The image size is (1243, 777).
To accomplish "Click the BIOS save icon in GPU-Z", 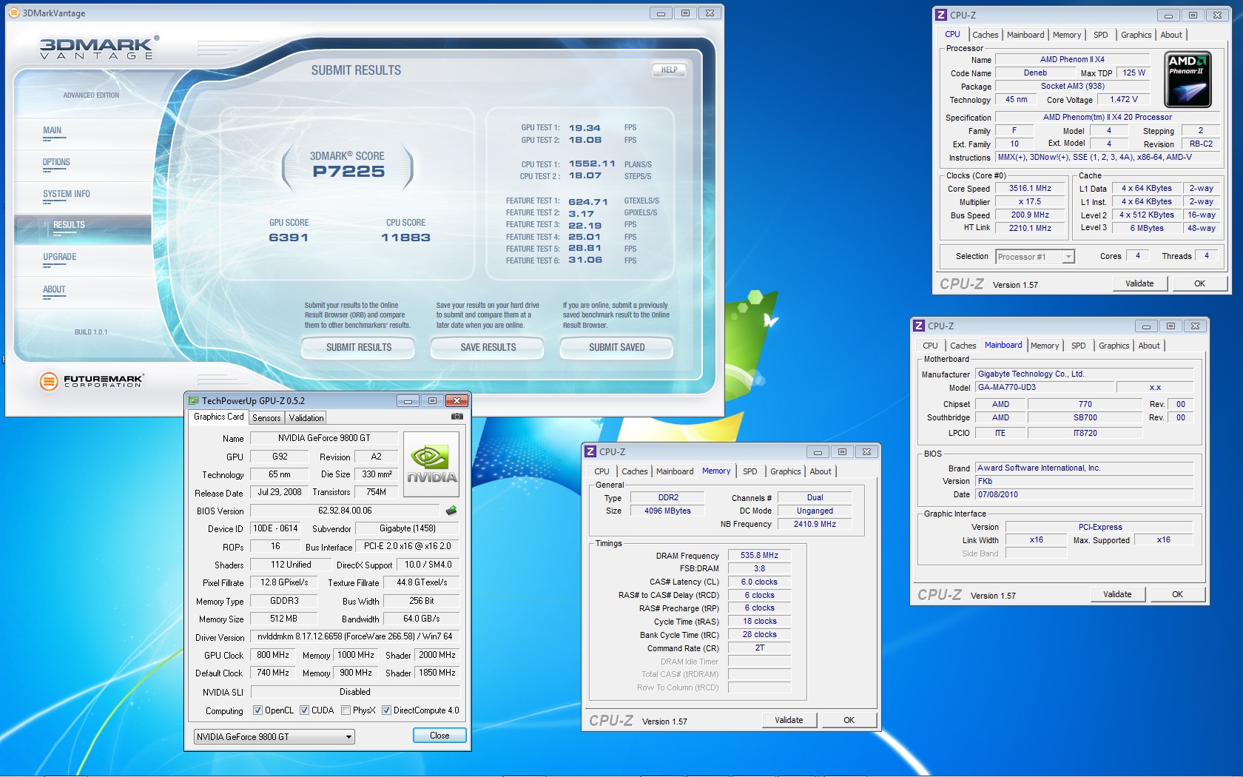I will click(451, 511).
